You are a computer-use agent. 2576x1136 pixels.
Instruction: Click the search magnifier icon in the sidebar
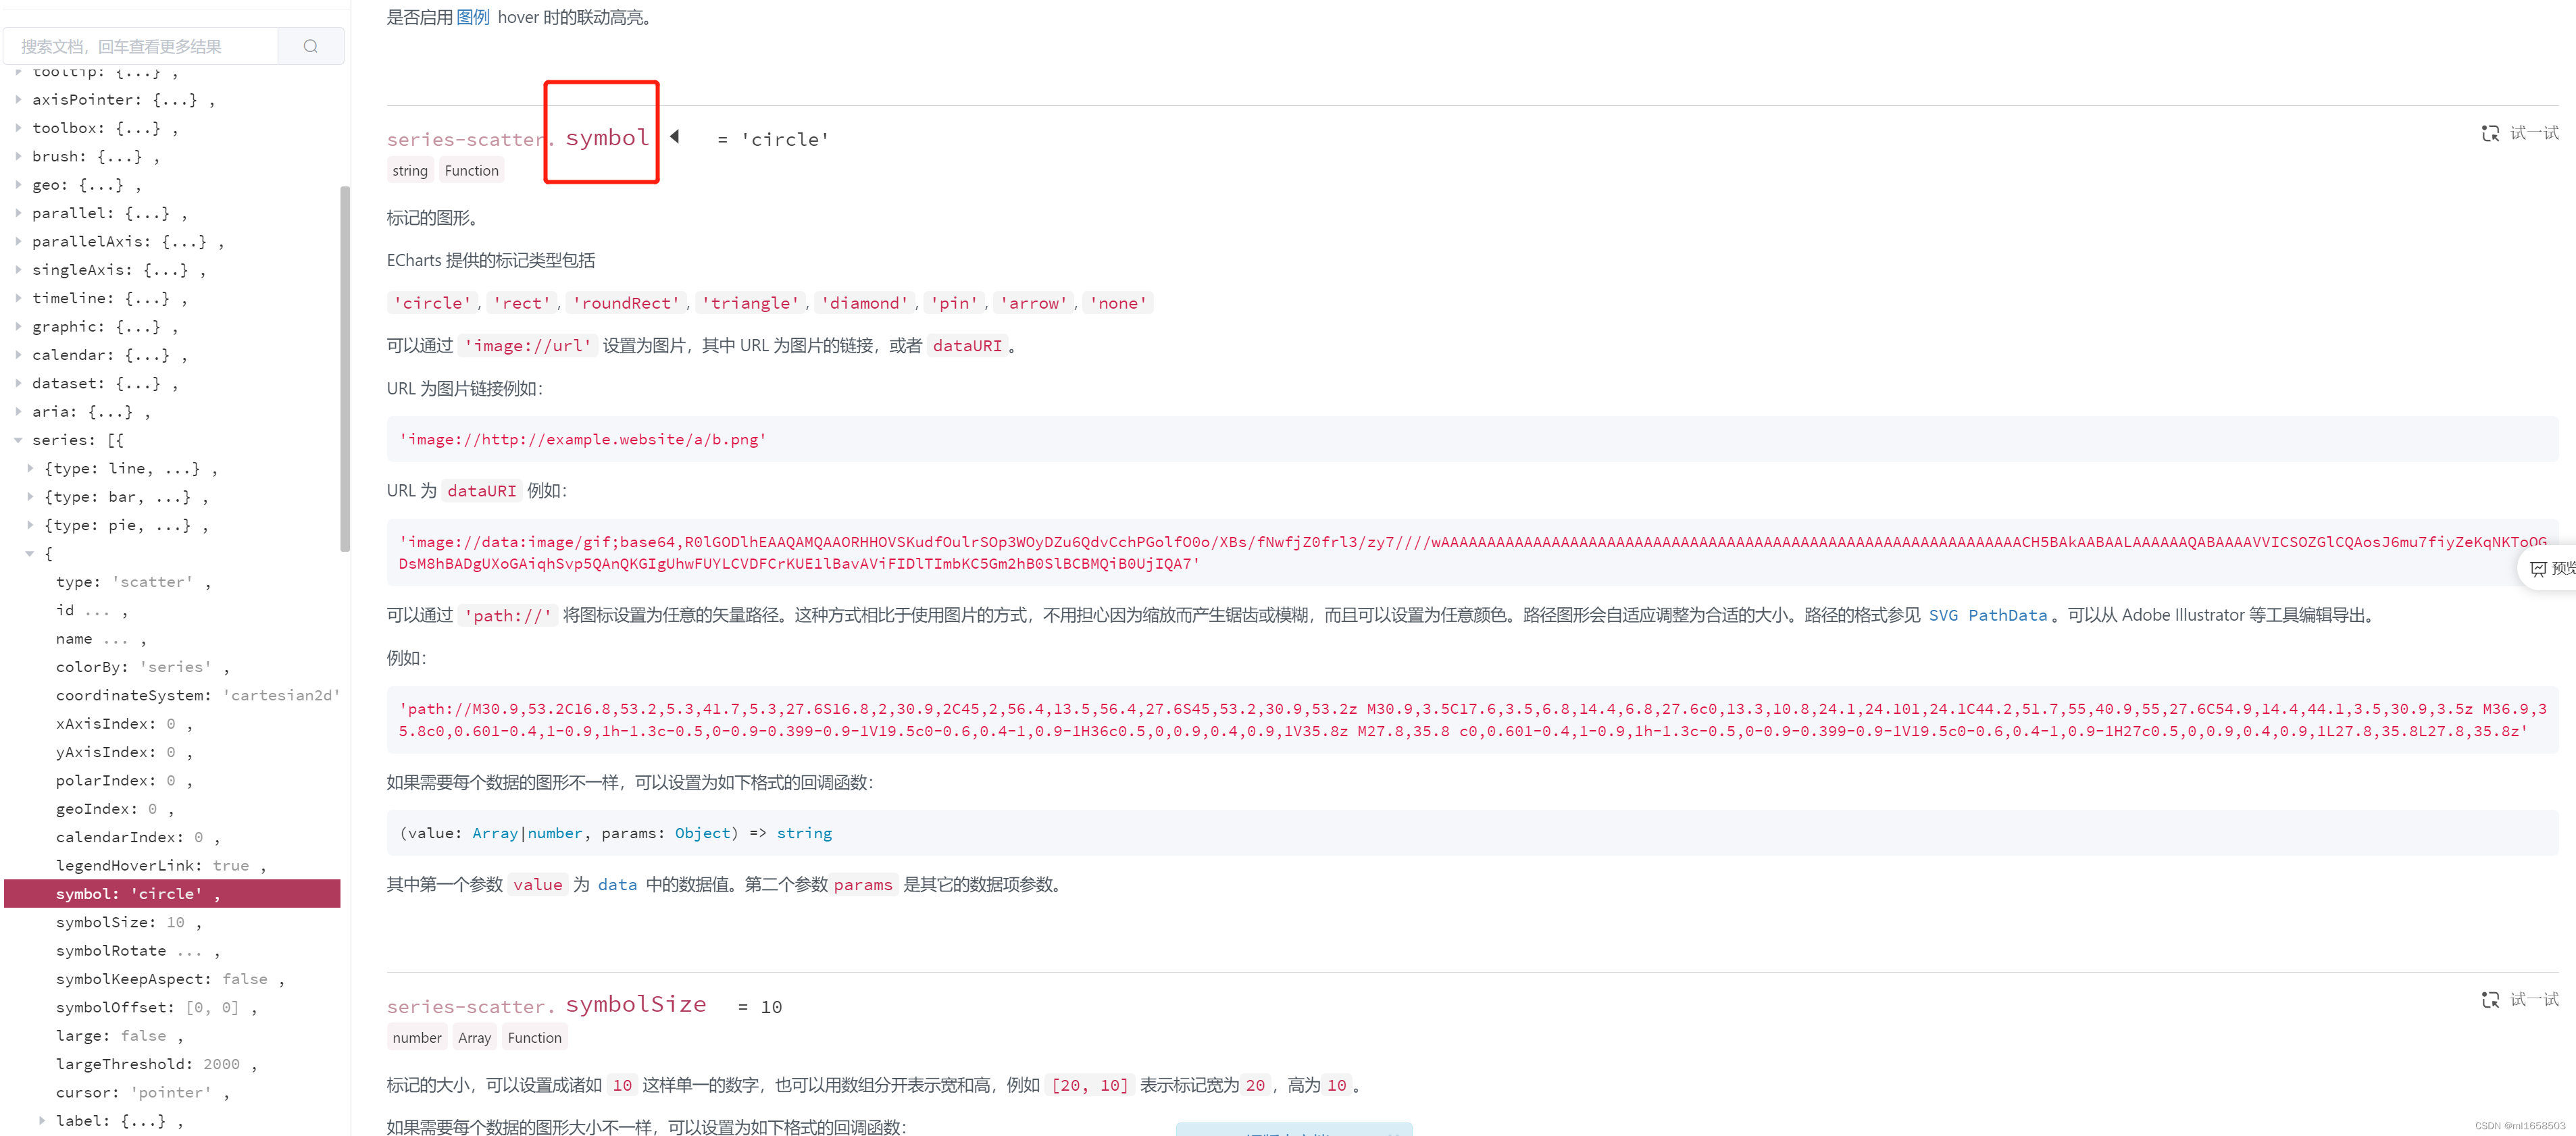pos(310,45)
